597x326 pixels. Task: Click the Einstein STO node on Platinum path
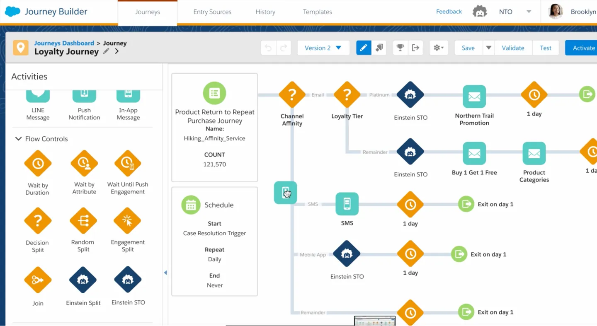coord(410,95)
